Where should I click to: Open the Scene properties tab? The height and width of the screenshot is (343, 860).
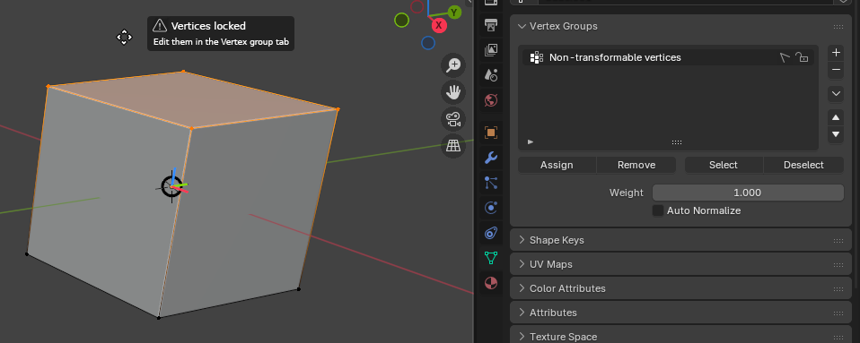(491, 75)
